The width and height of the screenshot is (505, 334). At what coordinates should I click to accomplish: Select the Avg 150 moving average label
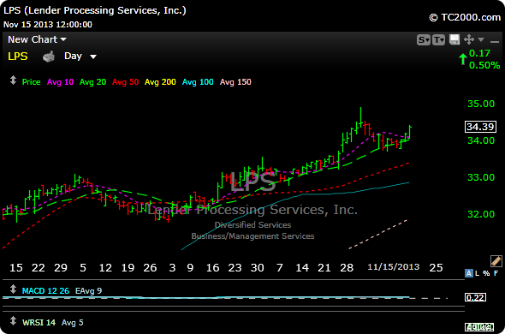tap(235, 82)
